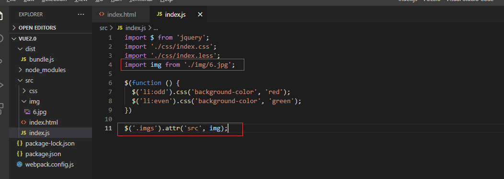Click the index.html tab's HTML icon

(x=102, y=14)
